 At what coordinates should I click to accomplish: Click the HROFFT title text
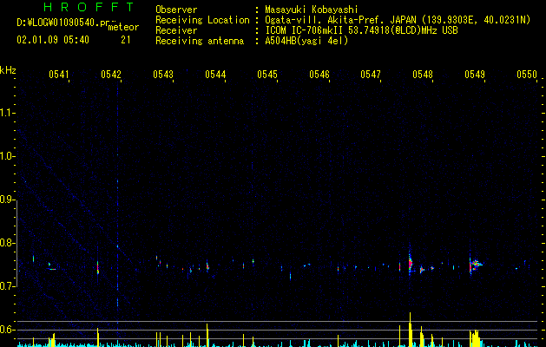coord(89,7)
